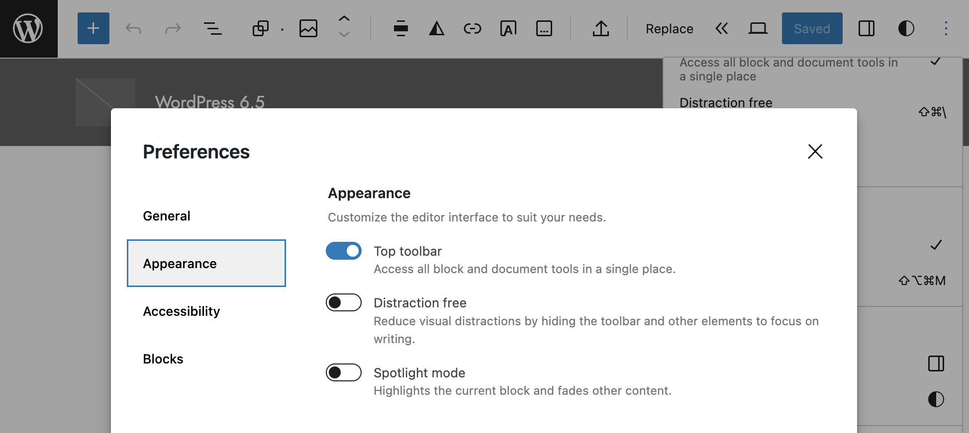Viewport: 969px width, 433px height.
Task: Disable the Top toolbar toggle
Action: tap(344, 251)
